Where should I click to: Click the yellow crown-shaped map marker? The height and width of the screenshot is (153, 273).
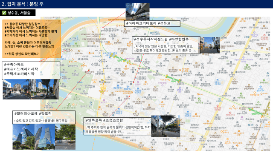(x=102, y=86)
